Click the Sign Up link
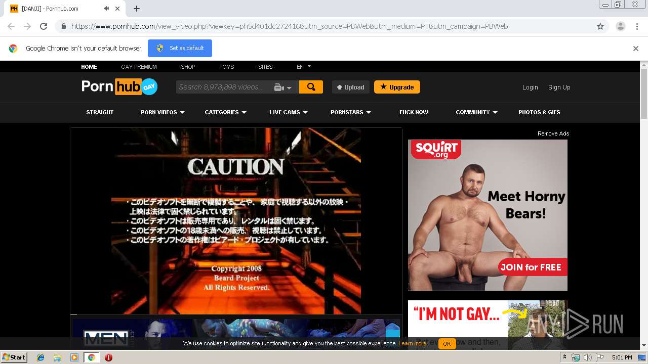The height and width of the screenshot is (364, 648). 559,87
